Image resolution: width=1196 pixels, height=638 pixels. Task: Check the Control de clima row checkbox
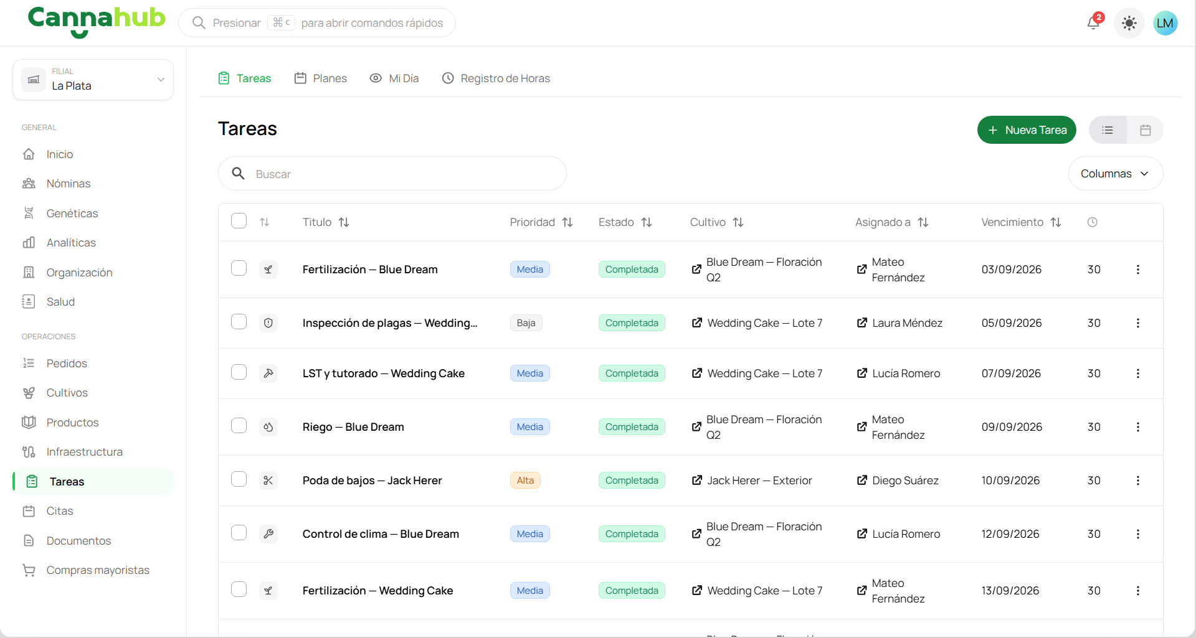239,533
